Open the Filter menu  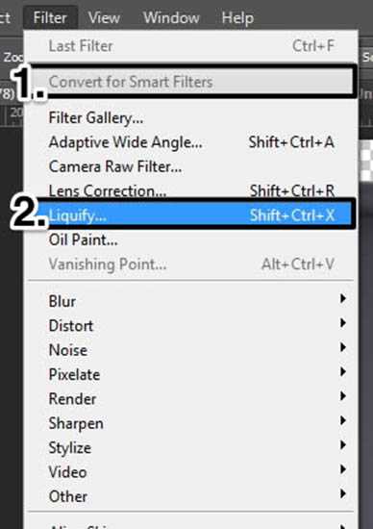pyautogui.click(x=50, y=17)
